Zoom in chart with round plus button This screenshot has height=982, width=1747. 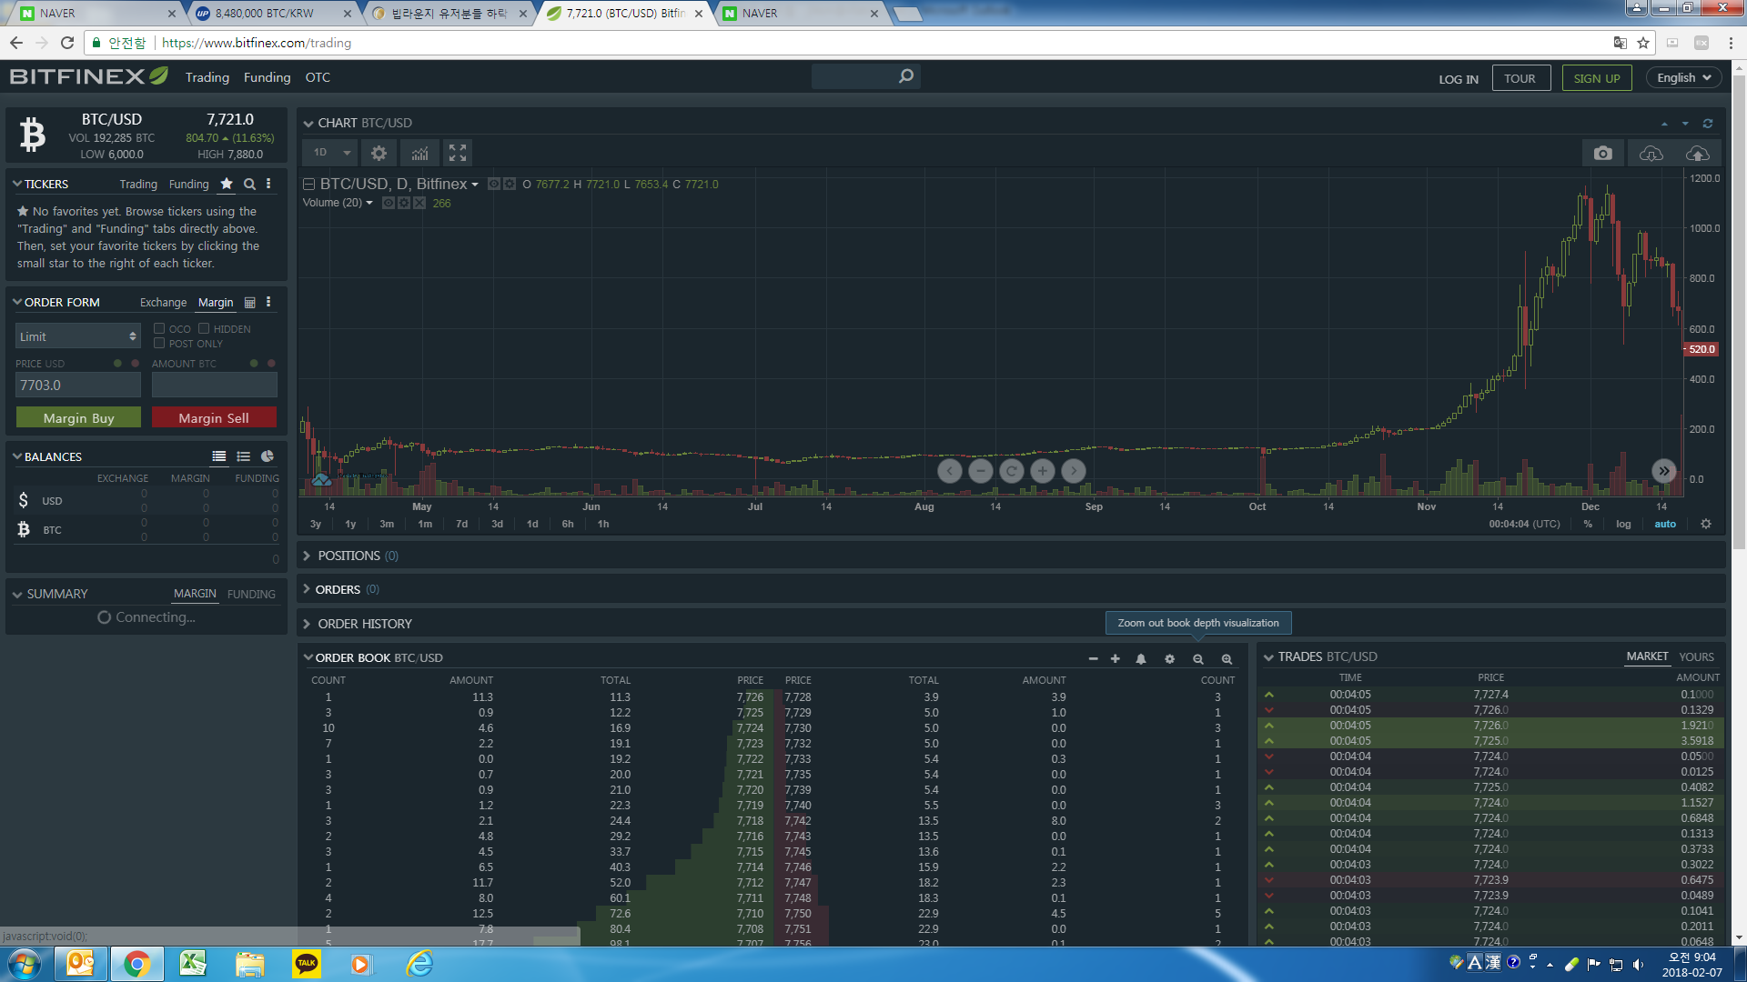(1043, 471)
